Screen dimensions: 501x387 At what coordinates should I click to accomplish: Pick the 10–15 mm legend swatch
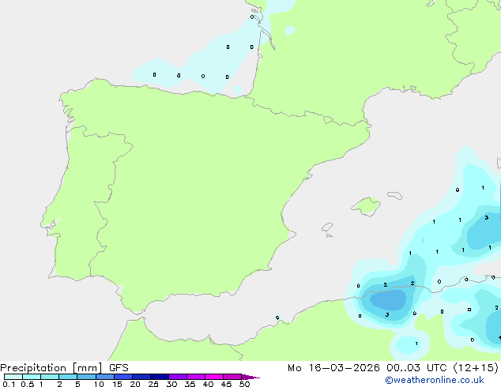pyautogui.click(x=104, y=377)
